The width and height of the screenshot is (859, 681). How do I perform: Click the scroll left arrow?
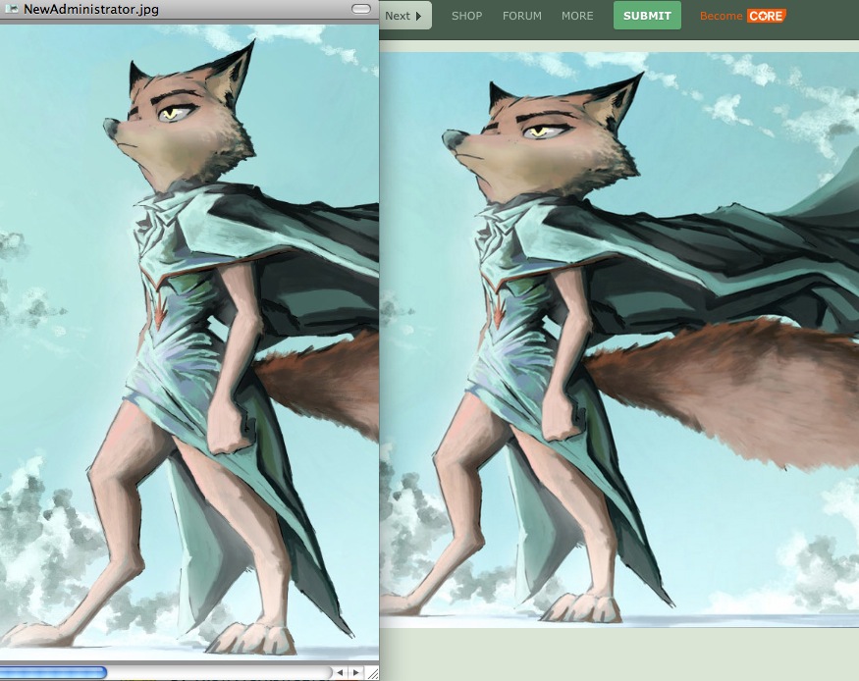[x=340, y=672]
